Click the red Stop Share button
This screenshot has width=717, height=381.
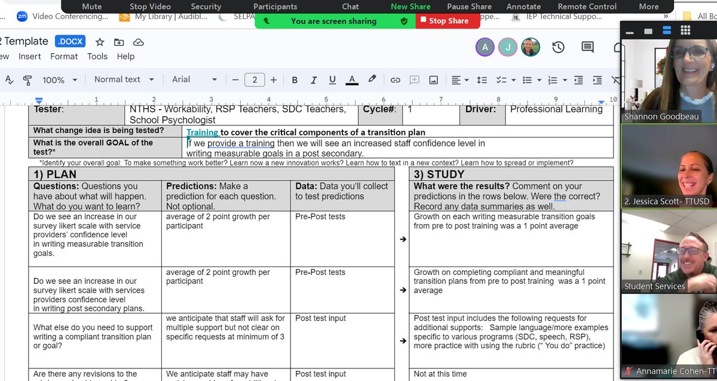(448, 20)
